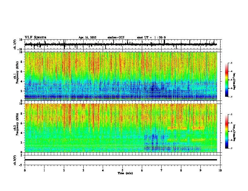Click the "4" minute tick on time axis
248x191 pixels.
tap(103, 170)
